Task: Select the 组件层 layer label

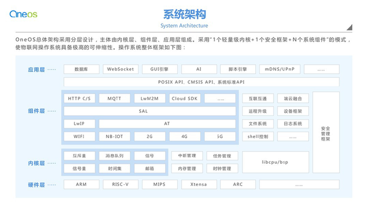Action: (36, 111)
